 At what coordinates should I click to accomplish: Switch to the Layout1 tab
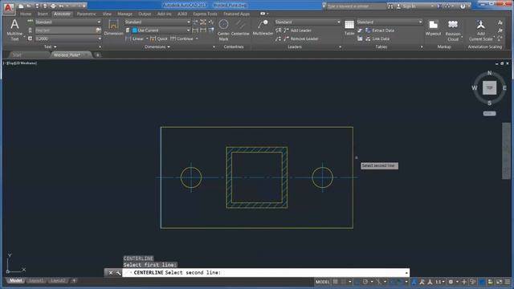[35, 281]
